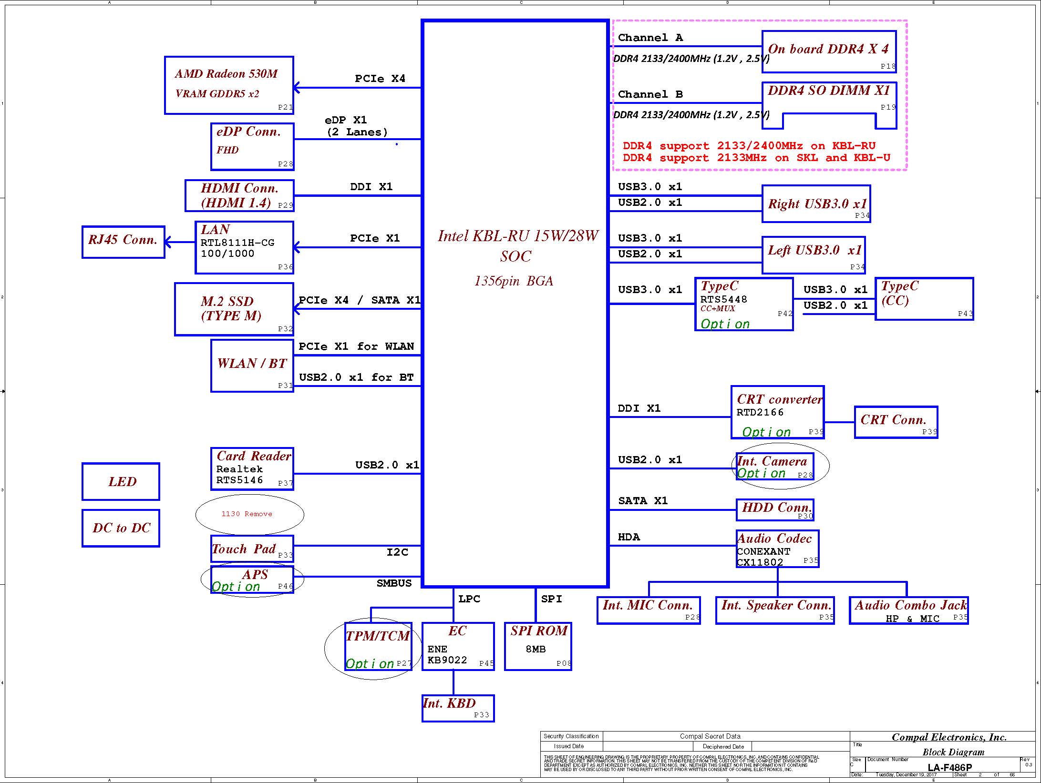Select the 'SATA X1' label near HDD
This screenshot has height=783, width=1041.
[643, 501]
